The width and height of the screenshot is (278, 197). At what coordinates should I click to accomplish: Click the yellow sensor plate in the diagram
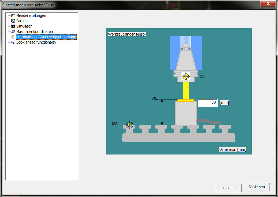(x=186, y=100)
